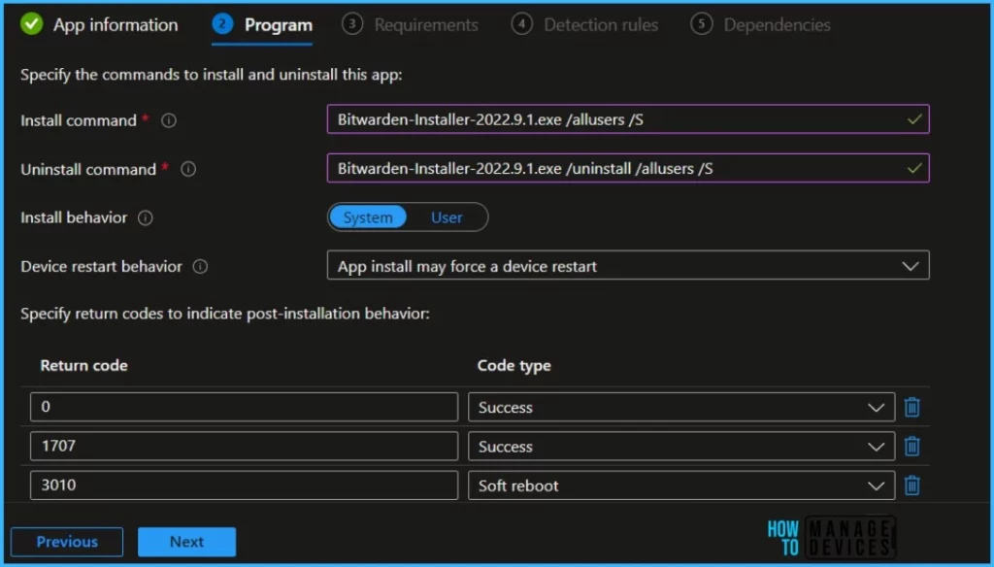Click into the Uninstall command field
This screenshot has width=994, height=567.
pyautogui.click(x=628, y=168)
